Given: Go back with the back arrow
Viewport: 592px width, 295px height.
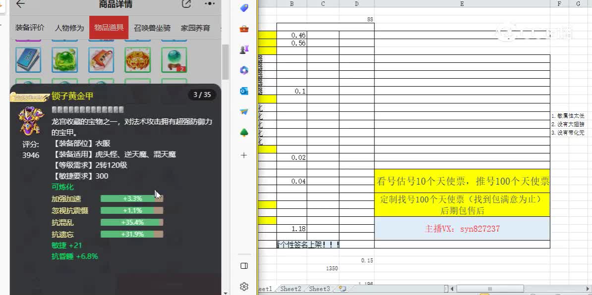Looking at the screenshot, I should (19, 4).
